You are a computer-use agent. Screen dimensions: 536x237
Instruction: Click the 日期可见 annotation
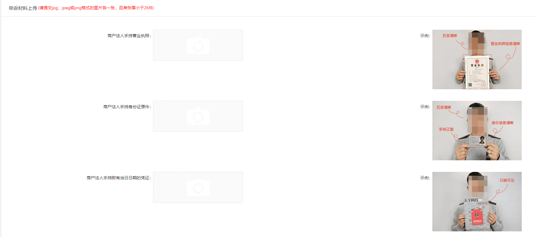[507, 181]
